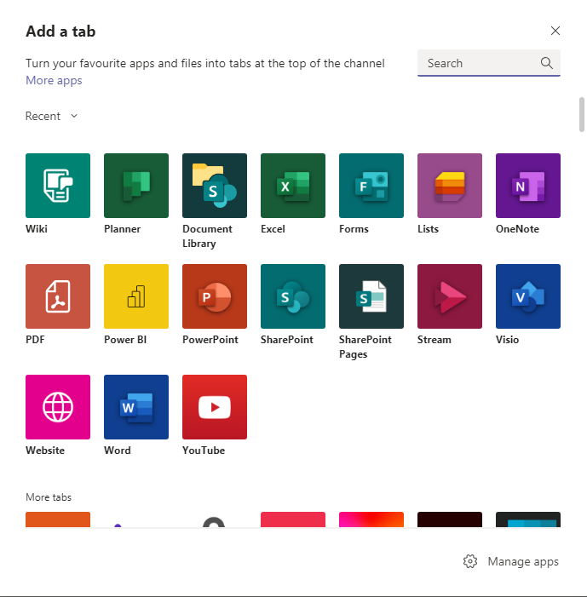Viewport: 587px width, 597px height.
Task: Add an Excel tab
Action: click(x=293, y=186)
